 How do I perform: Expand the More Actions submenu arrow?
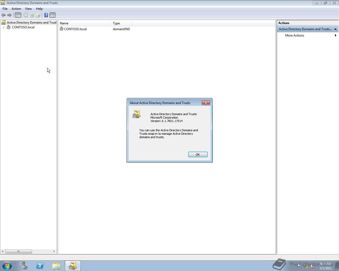336,35
